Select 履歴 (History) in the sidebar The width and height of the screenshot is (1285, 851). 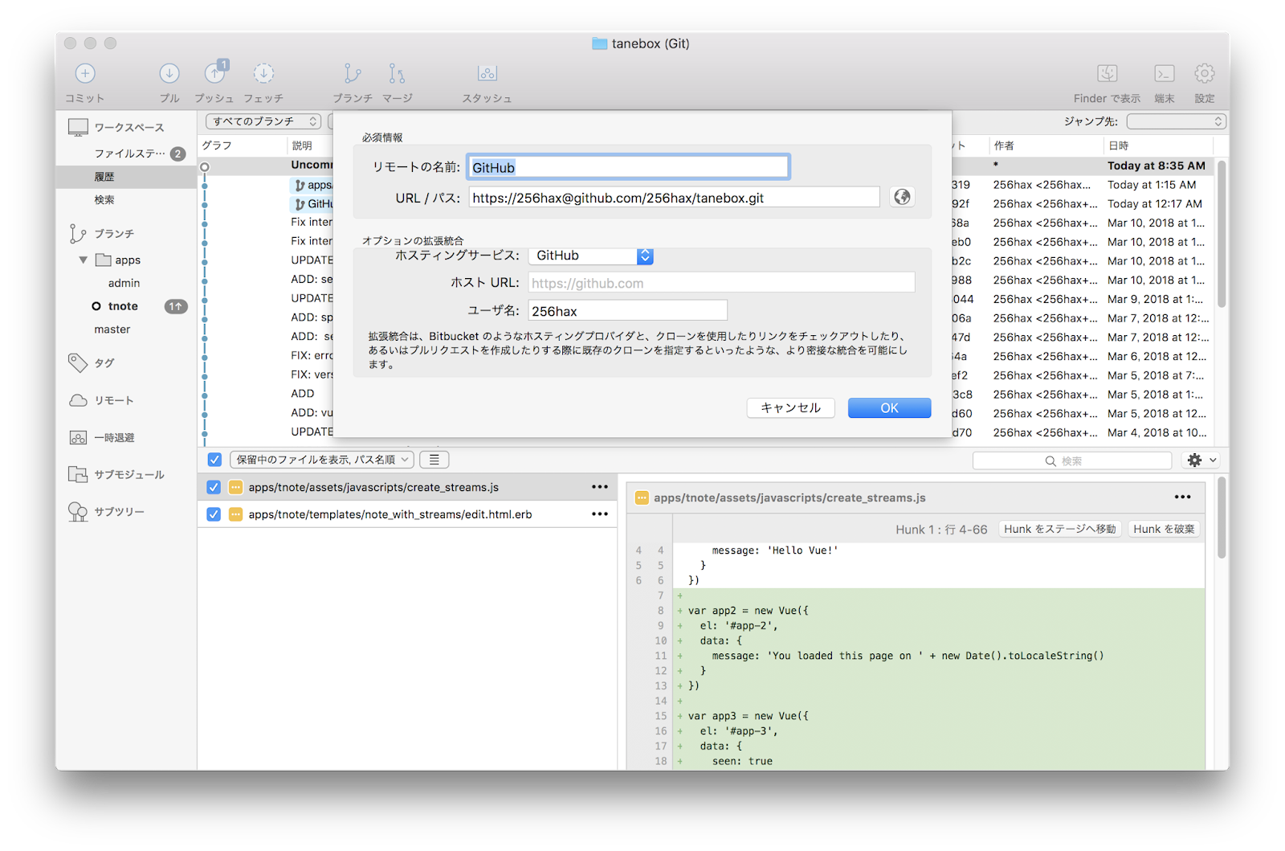point(104,177)
